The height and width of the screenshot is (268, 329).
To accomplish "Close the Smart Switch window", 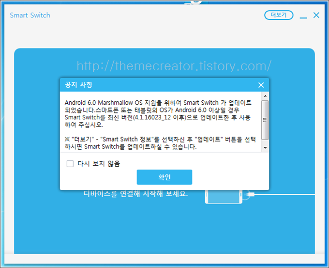I will 316,15.
